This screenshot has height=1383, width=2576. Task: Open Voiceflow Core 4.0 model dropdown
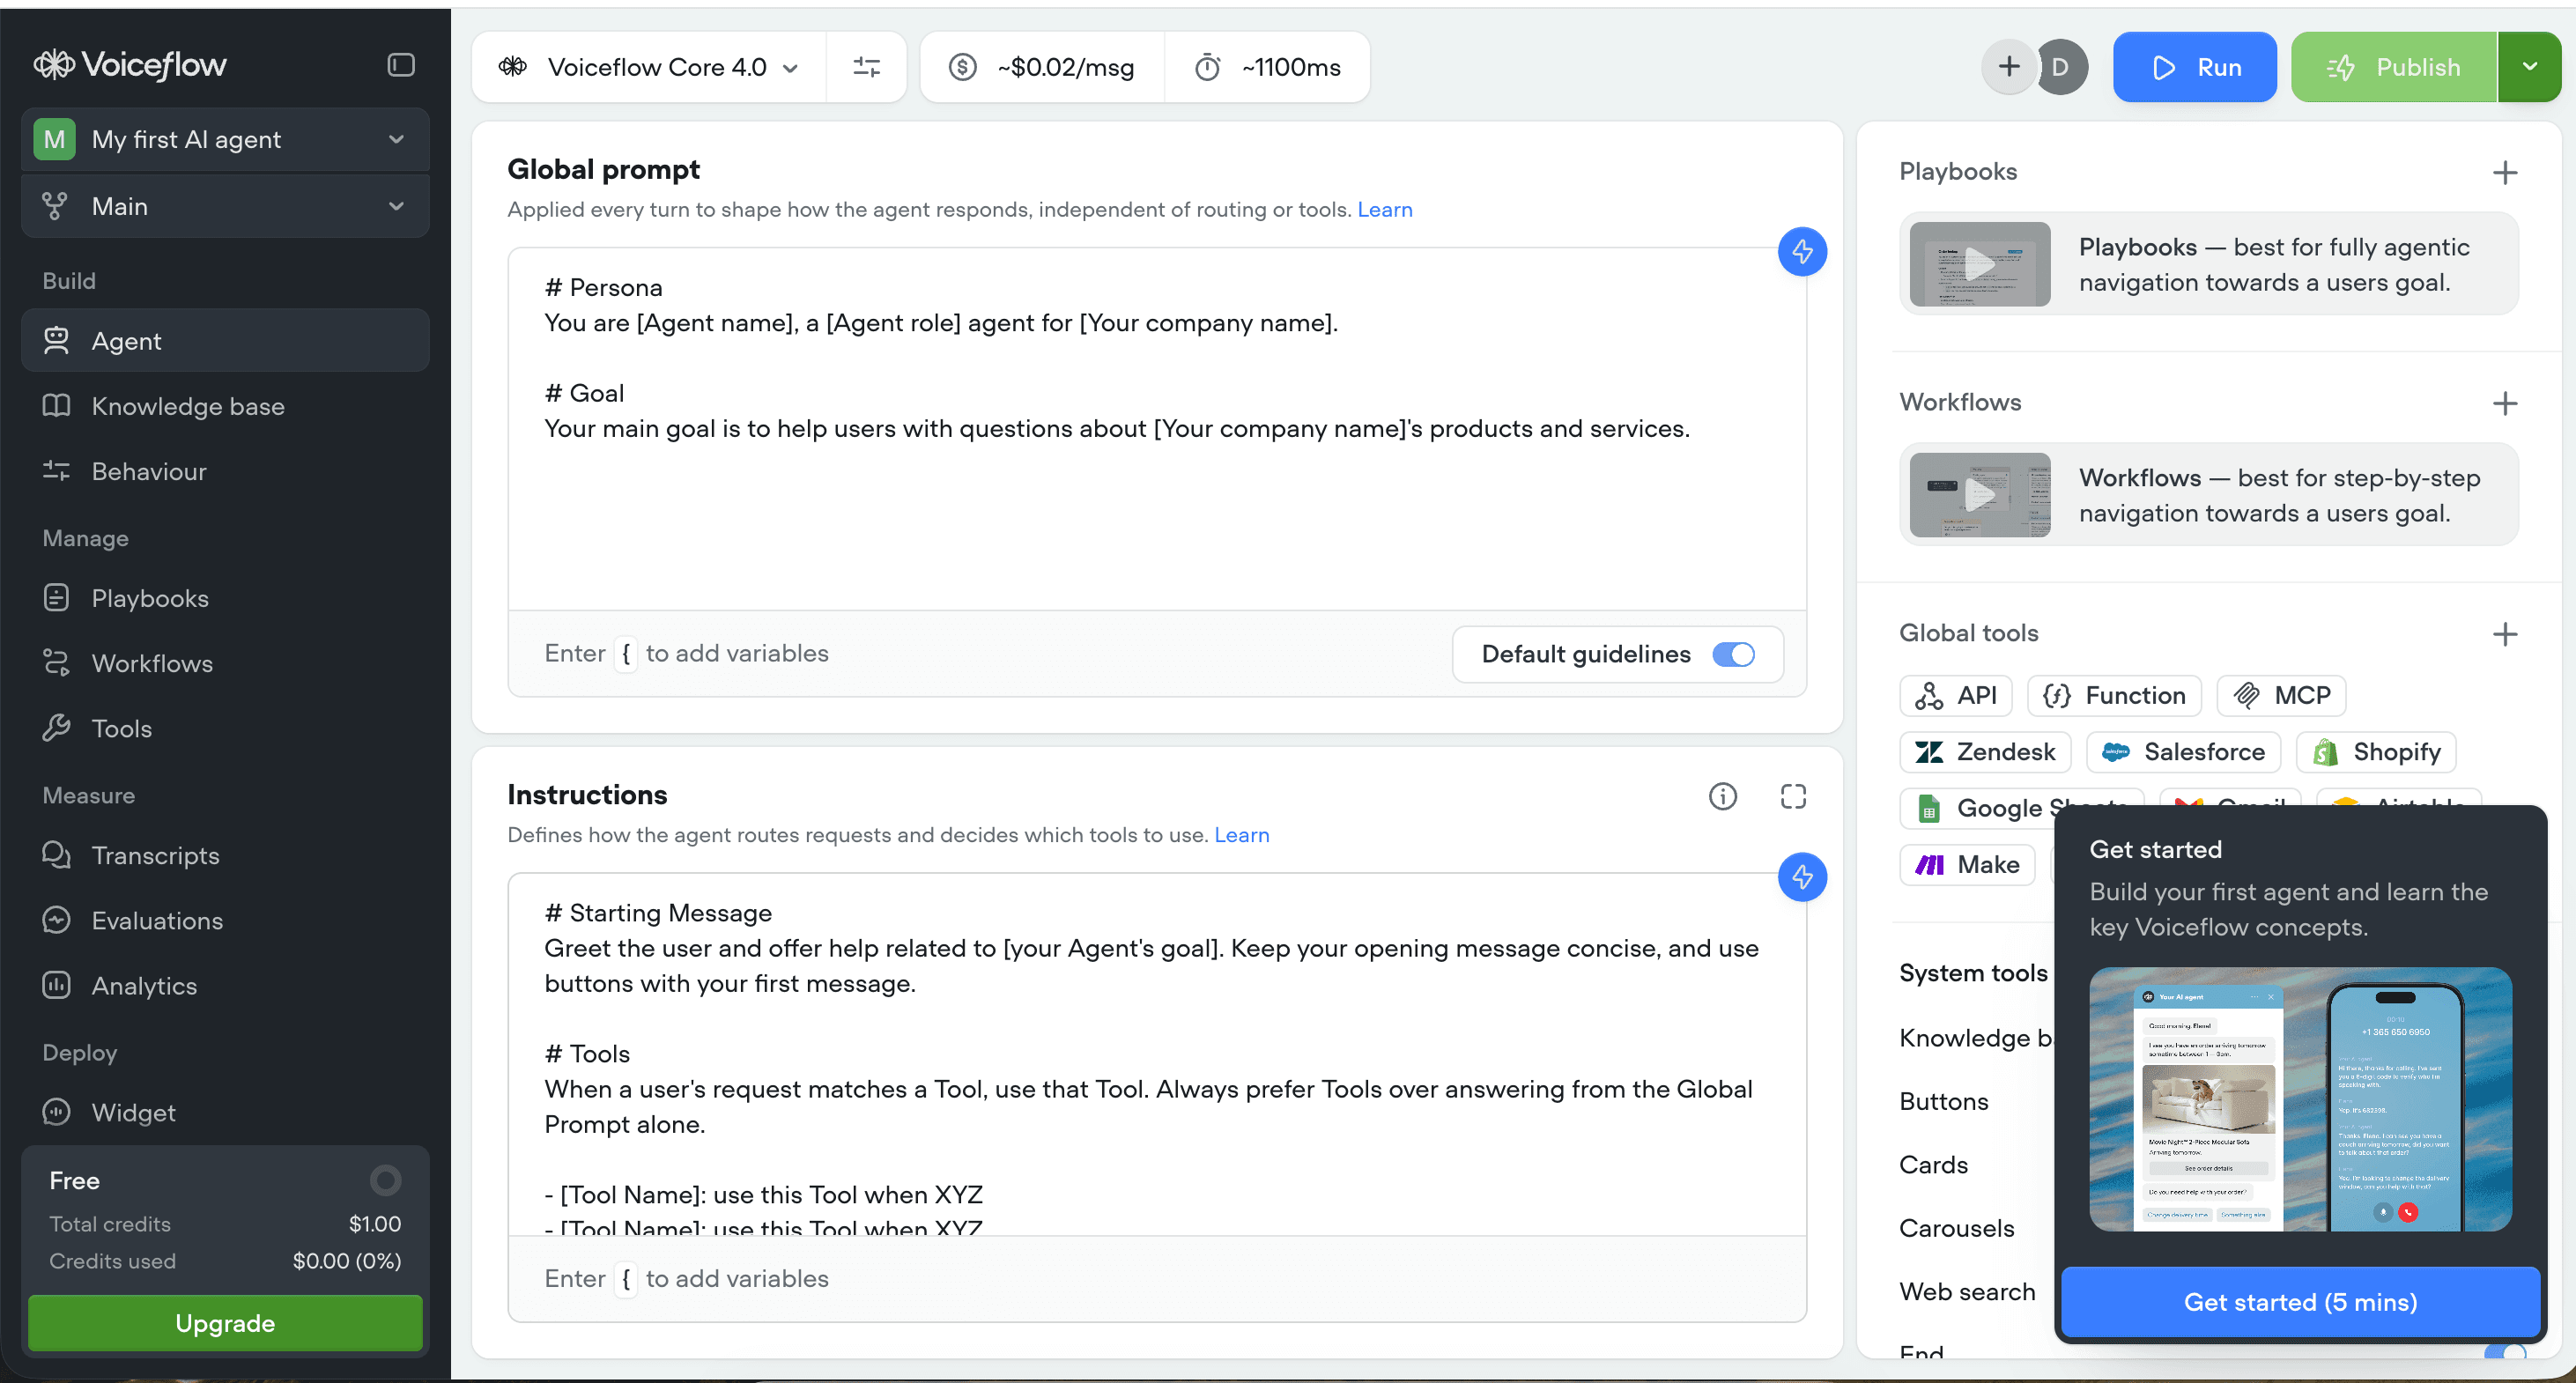pos(650,67)
